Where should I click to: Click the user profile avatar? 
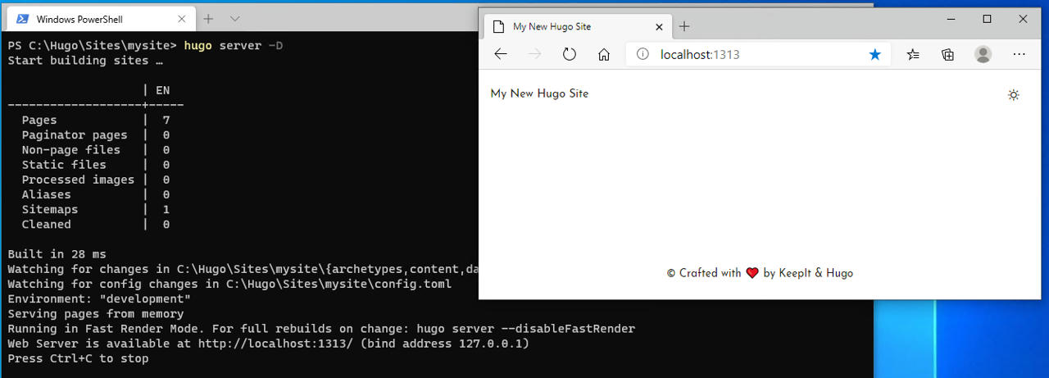tap(983, 54)
